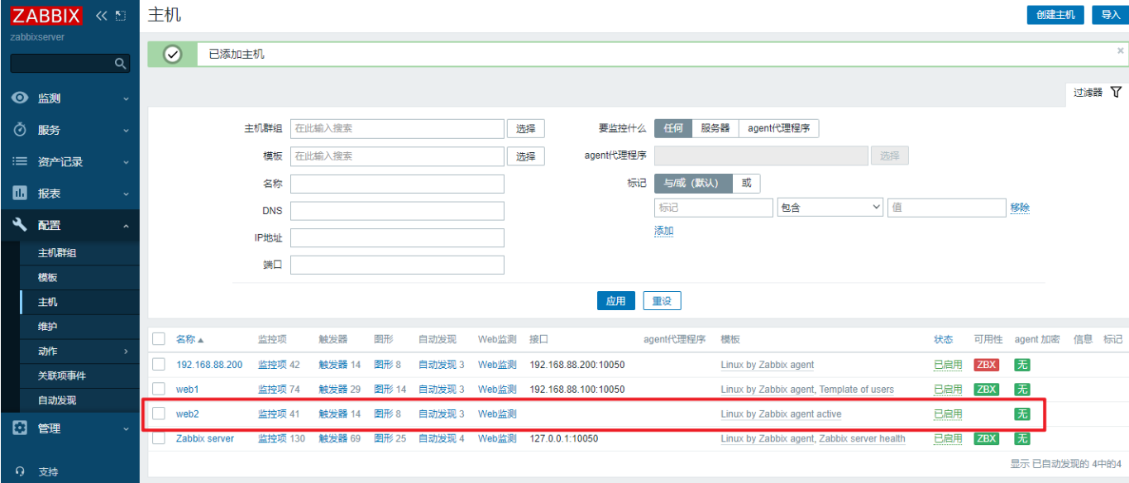Screen dimensions: 1129x483
Task: Close the 已添加主机 message
Action: pos(1121,50)
